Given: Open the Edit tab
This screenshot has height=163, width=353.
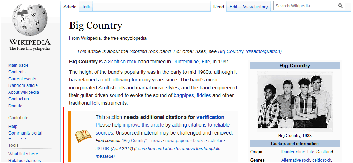Looking at the screenshot, I should 233,7.
